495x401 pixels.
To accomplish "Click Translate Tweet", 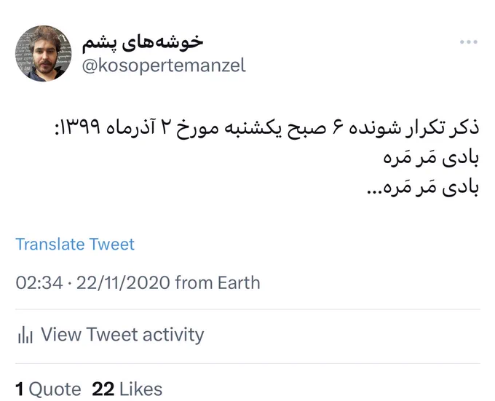I will pos(75,245).
